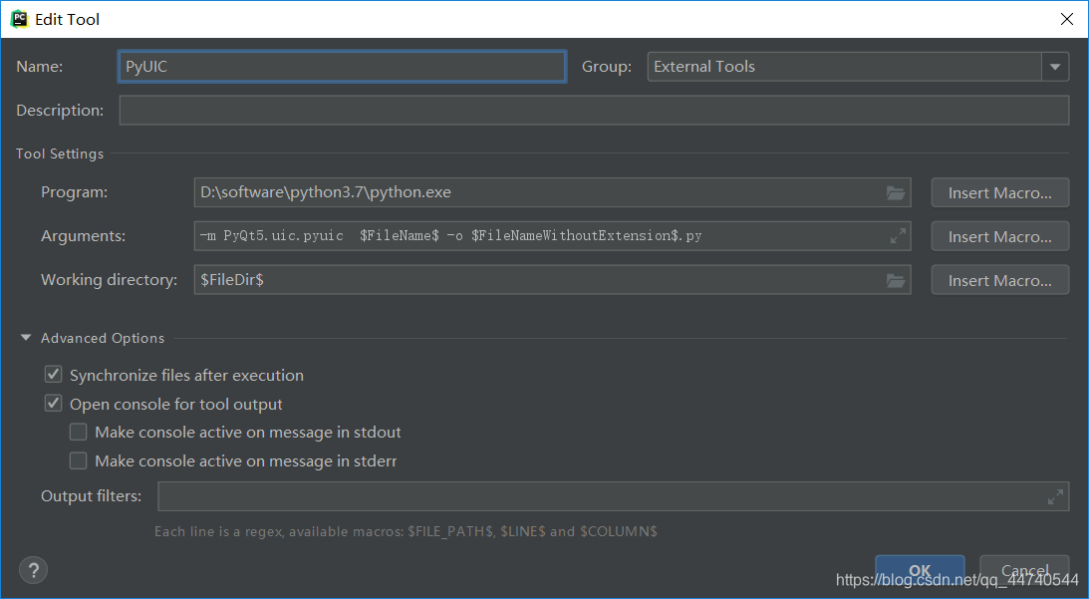The image size is (1089, 599).
Task: Browse for the Working directory folder
Action: pos(895,280)
